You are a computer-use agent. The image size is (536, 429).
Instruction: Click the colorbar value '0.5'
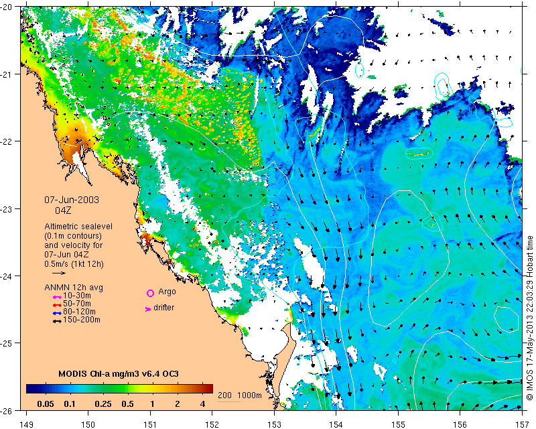127,404
